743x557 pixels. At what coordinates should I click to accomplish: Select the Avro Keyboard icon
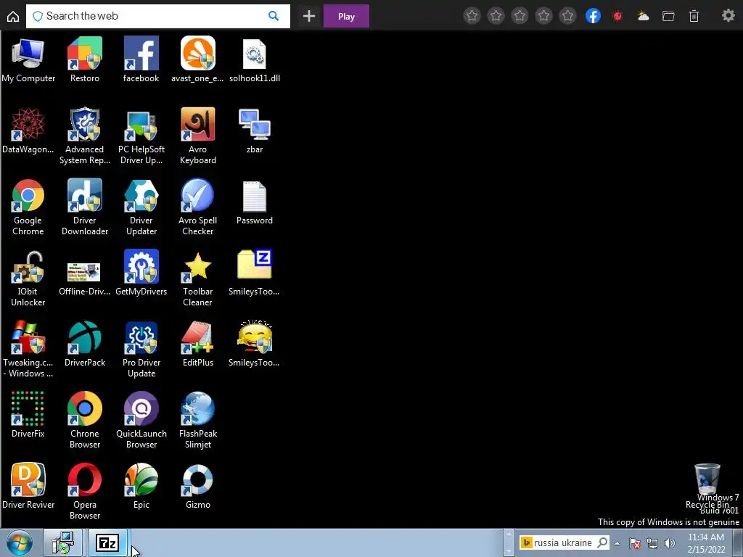[197, 124]
